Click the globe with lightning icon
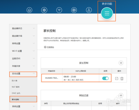Viewport: 139px width, 110px height. (x=74, y=10)
